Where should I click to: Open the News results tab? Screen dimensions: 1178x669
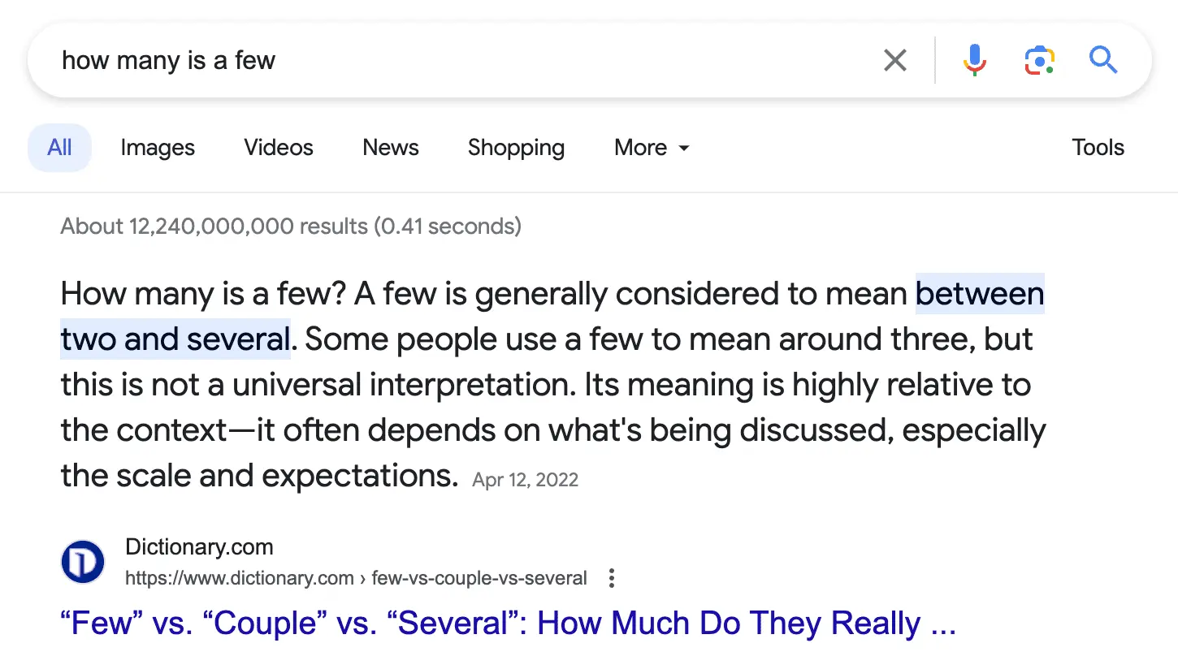coord(391,148)
